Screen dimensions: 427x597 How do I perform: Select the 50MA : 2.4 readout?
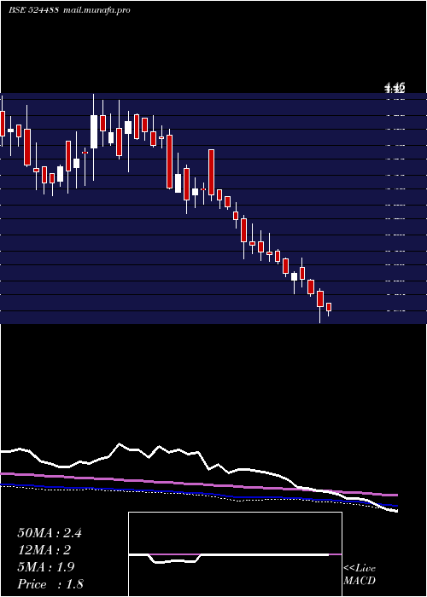[50, 533]
